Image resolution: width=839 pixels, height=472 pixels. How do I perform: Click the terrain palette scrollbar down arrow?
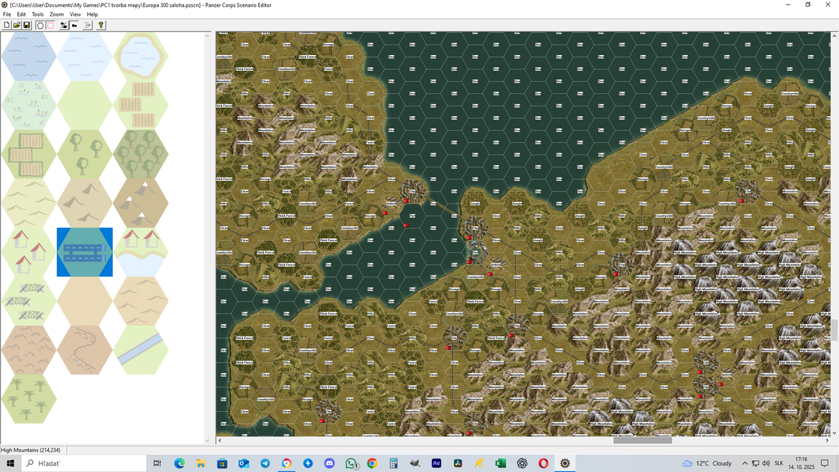point(208,440)
